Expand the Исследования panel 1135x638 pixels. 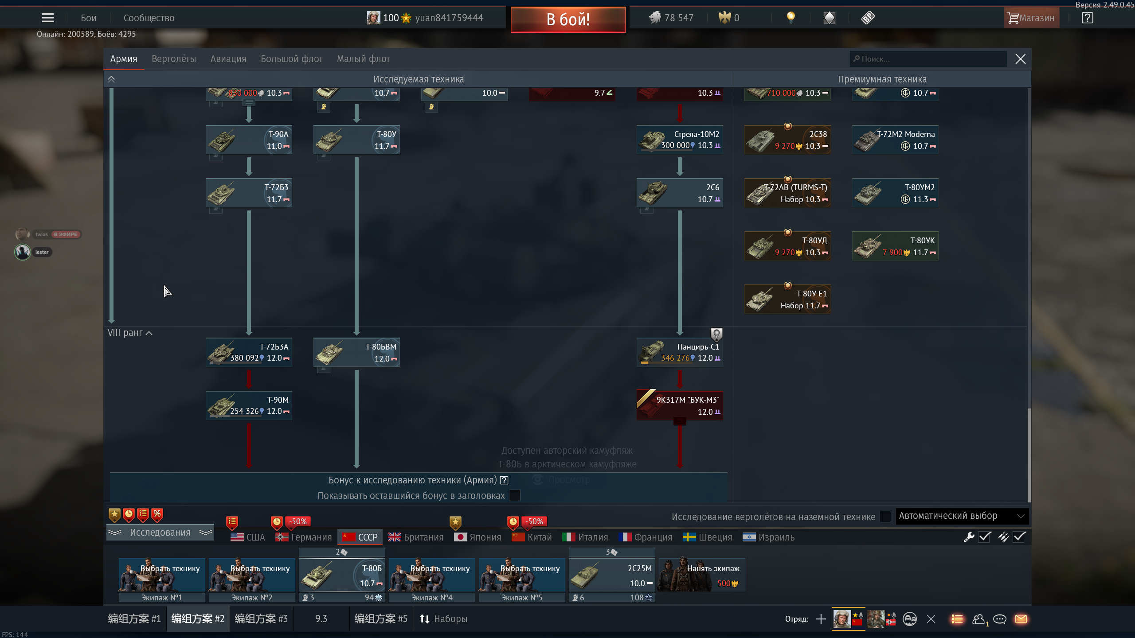pos(160,533)
